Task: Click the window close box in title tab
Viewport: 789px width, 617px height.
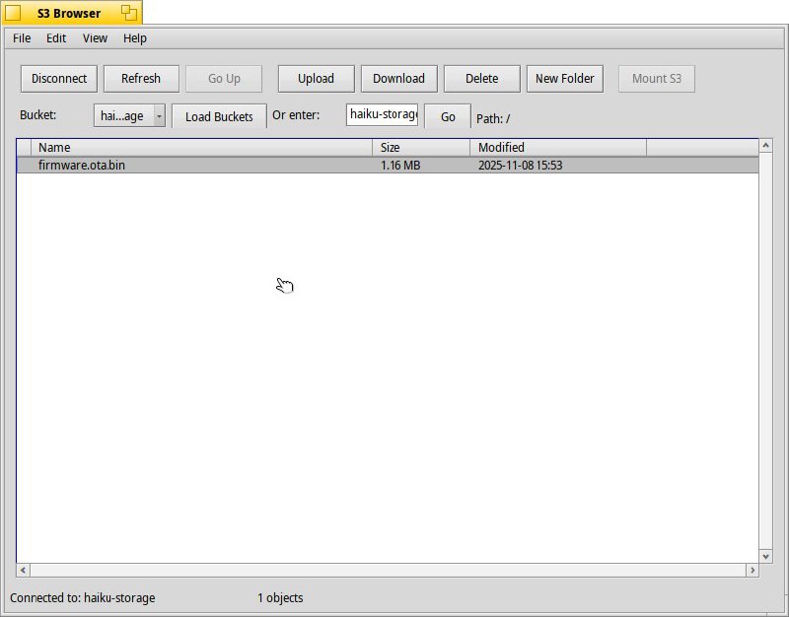Action: click(x=13, y=13)
